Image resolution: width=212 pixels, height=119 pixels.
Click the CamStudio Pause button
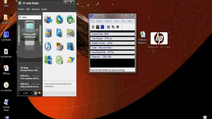tap(98, 27)
